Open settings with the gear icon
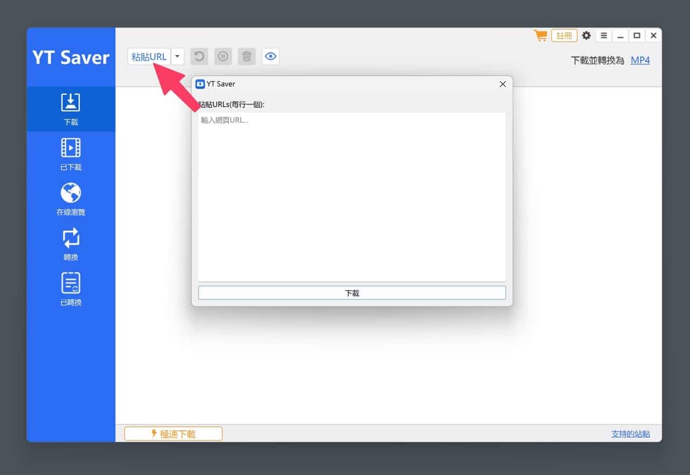The image size is (690, 475). (x=586, y=36)
